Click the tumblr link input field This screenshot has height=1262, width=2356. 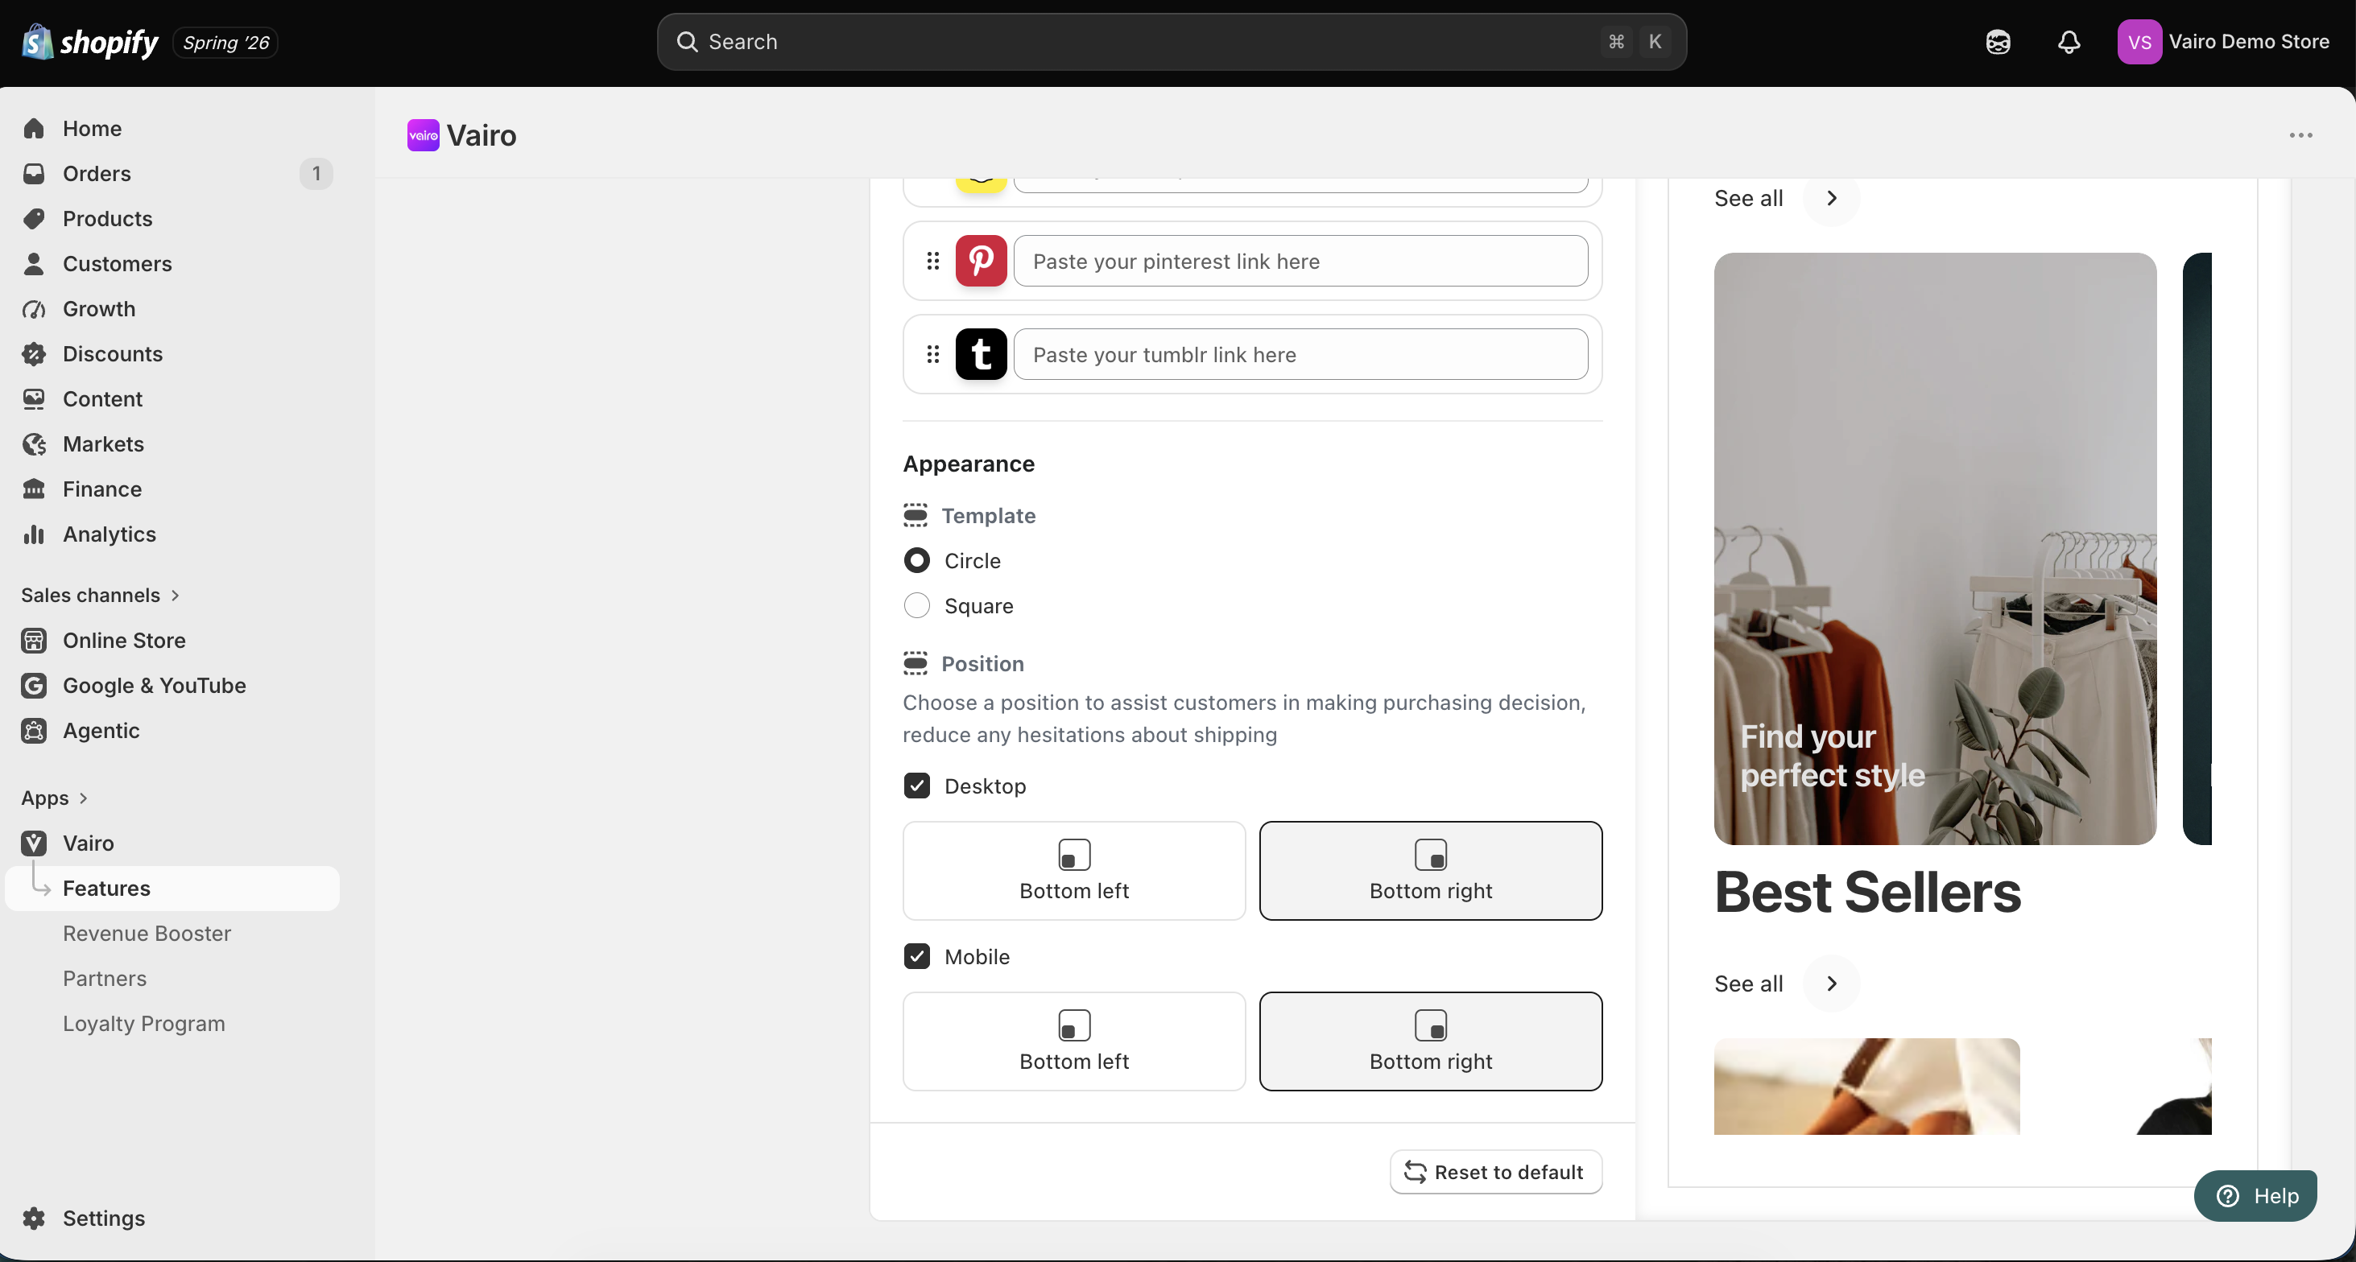[1300, 354]
